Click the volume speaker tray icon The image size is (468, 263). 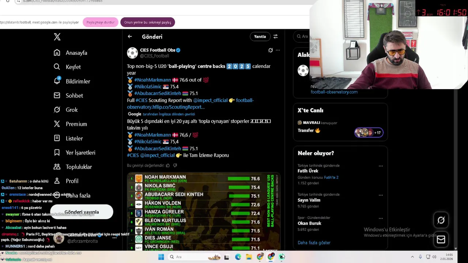[434, 257]
